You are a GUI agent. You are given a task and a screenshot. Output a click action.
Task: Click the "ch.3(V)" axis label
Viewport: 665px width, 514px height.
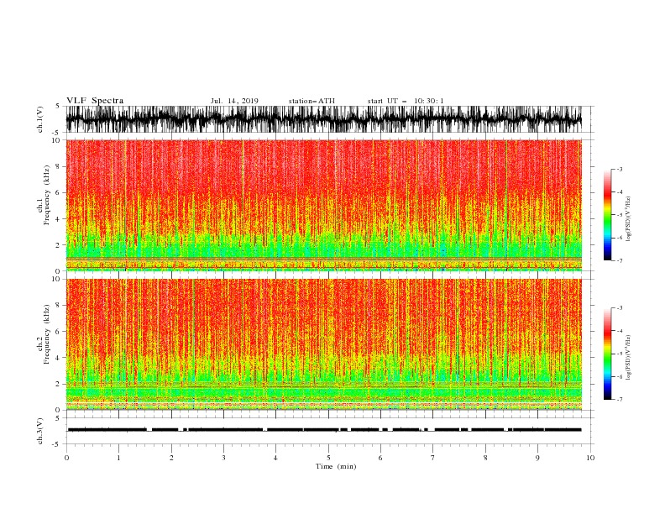point(40,431)
